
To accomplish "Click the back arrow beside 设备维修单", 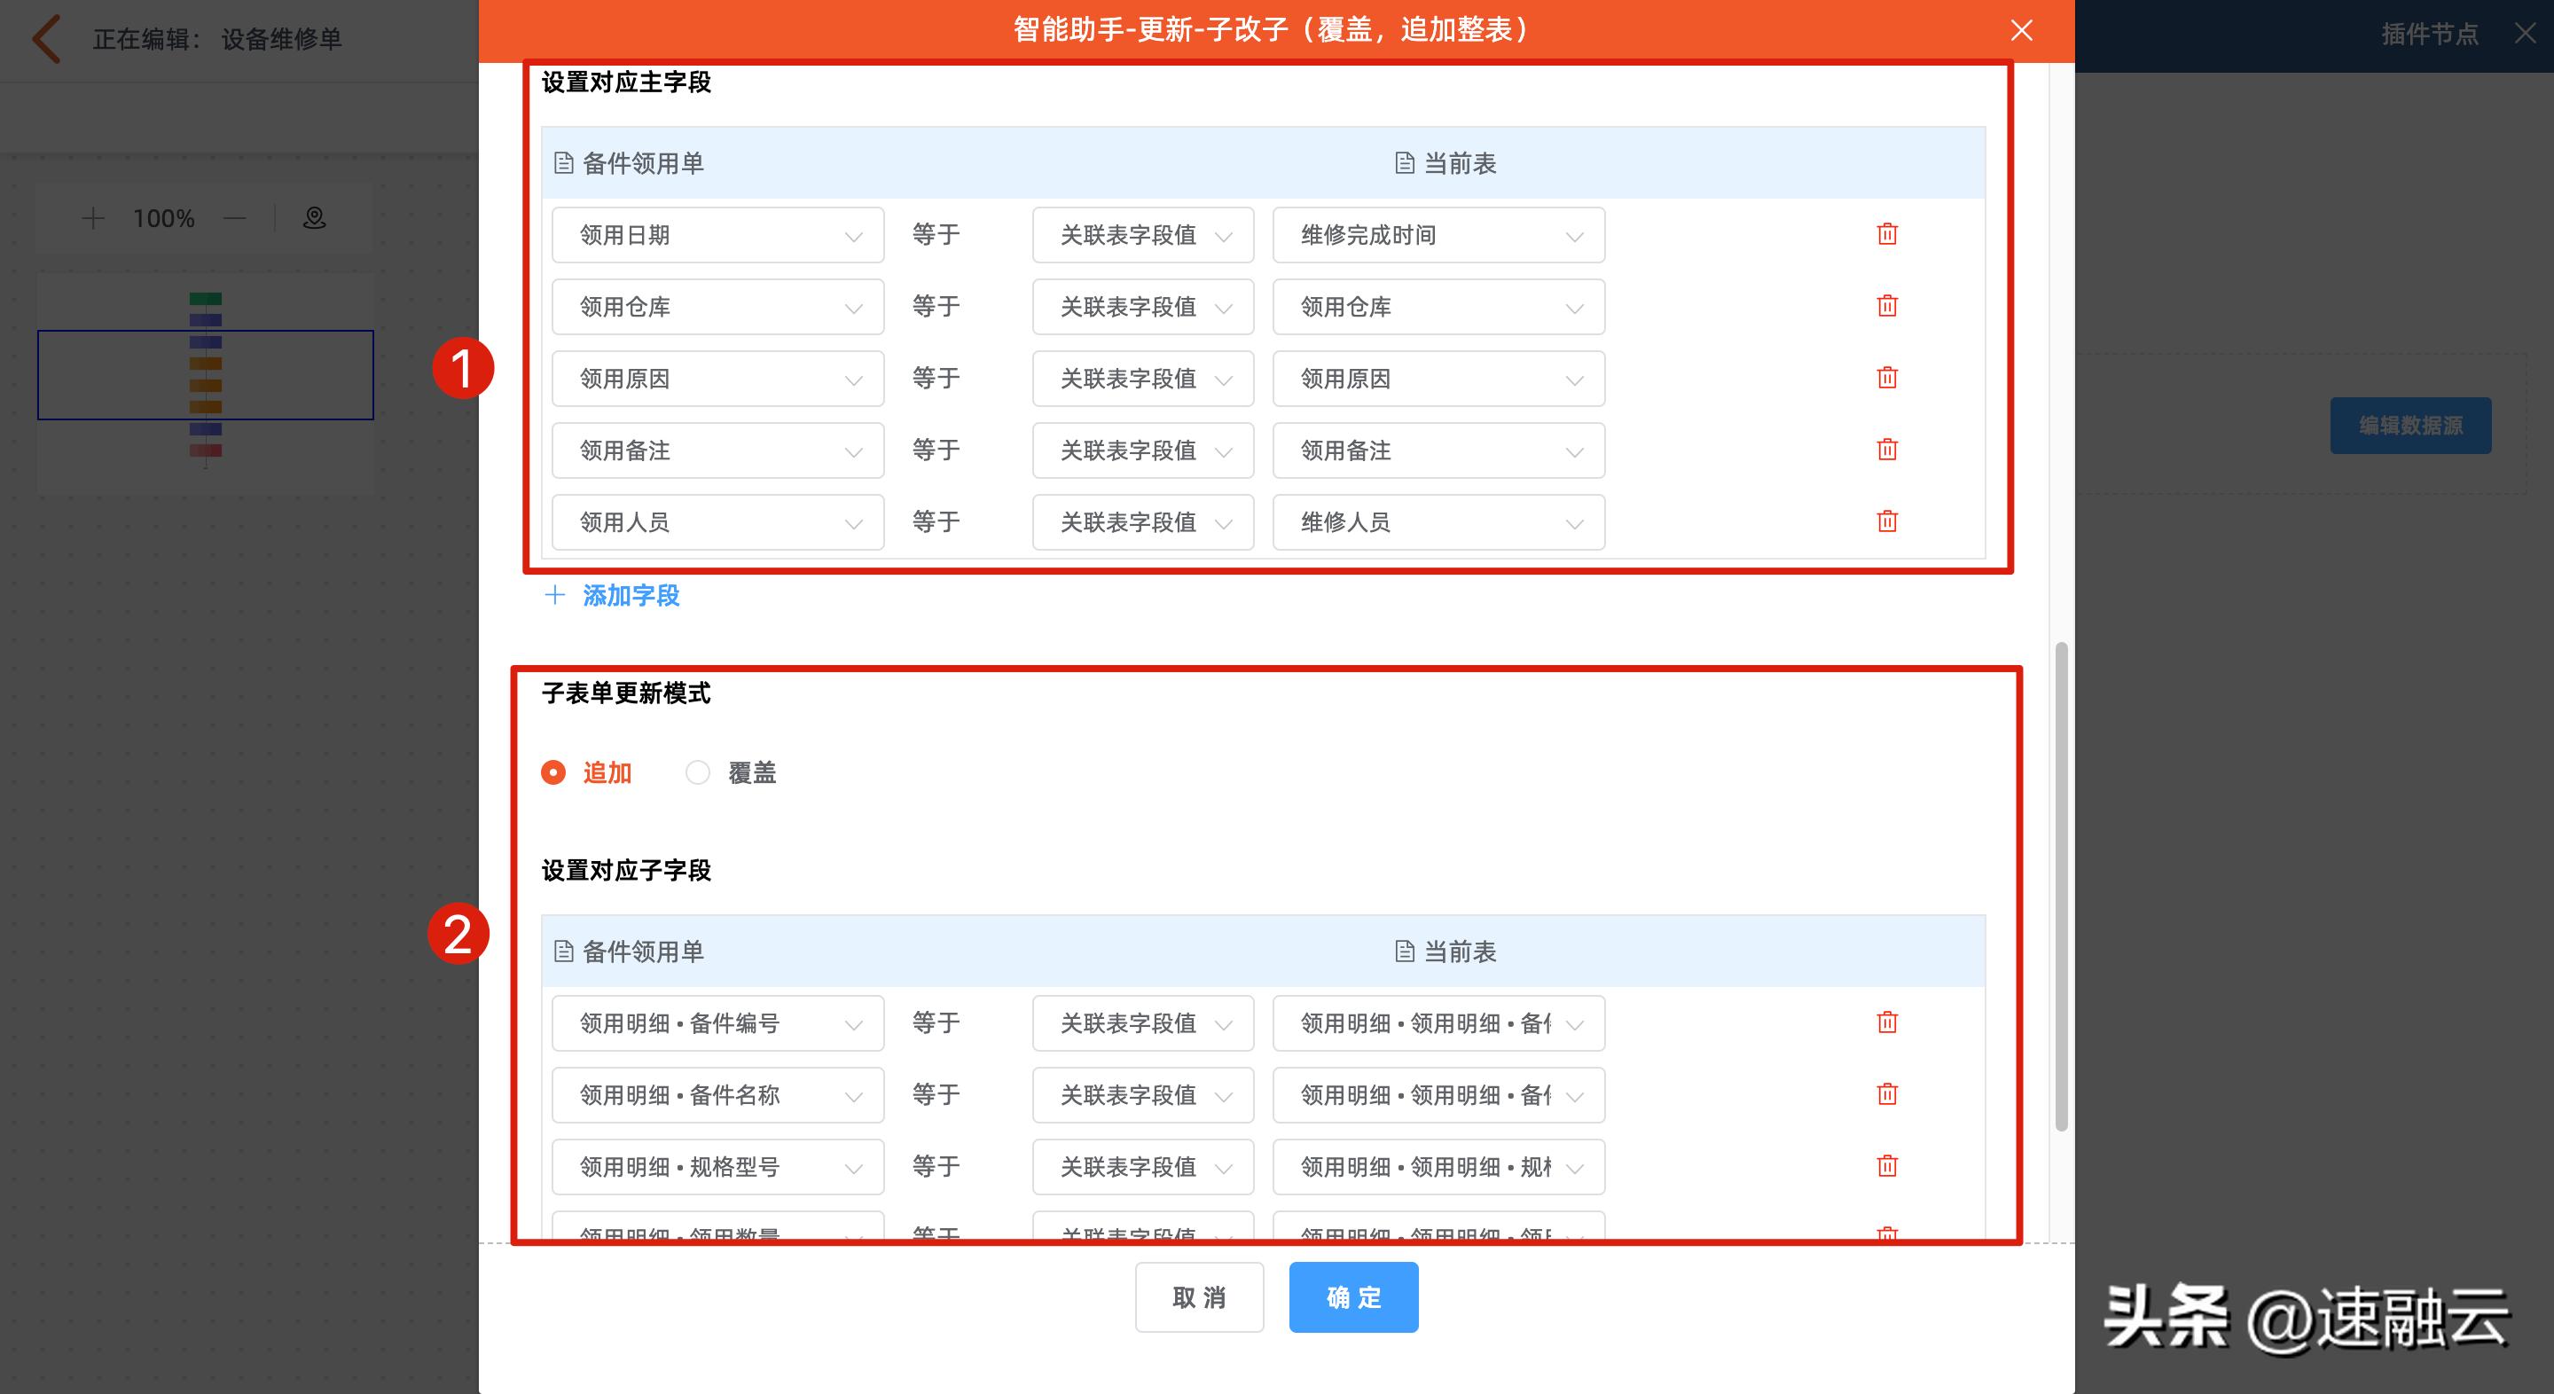I will point(43,39).
